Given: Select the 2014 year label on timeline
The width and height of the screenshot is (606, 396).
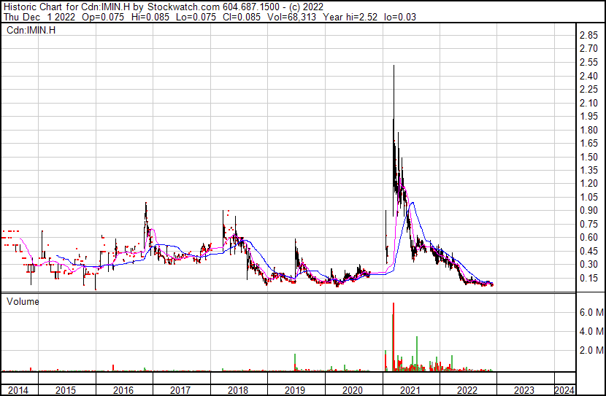Looking at the screenshot, I should pos(19,390).
